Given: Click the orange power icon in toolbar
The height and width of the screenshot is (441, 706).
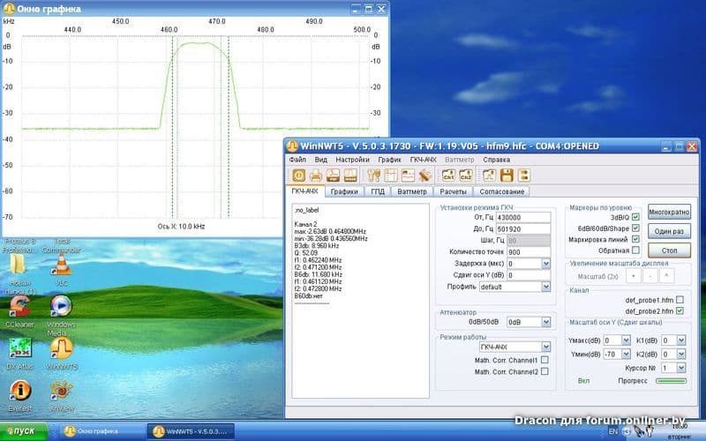Looking at the screenshot, I should pyautogui.click(x=299, y=176).
